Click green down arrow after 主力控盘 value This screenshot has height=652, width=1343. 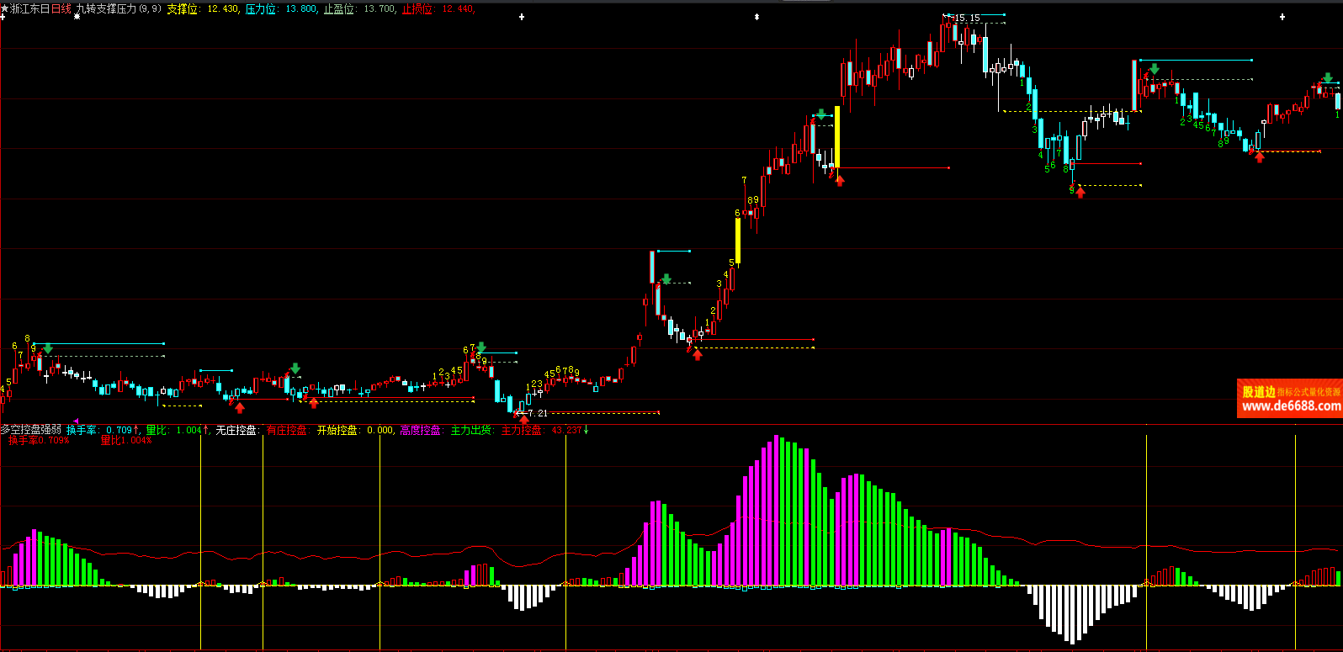click(x=587, y=430)
